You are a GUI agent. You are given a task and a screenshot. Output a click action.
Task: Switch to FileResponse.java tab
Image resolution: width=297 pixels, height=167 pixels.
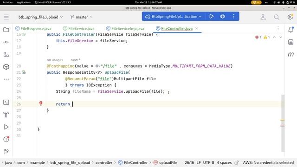[x=33, y=28]
